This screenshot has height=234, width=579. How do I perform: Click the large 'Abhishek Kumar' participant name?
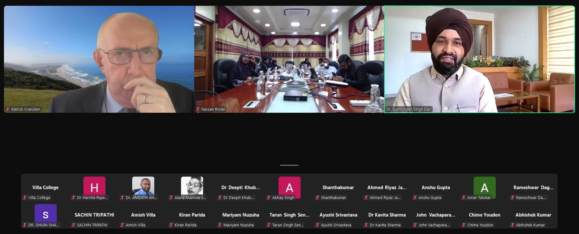click(x=533, y=215)
